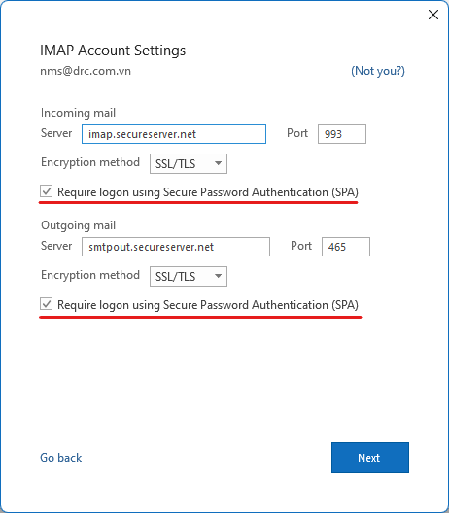Focus the outgoing server field smtpout.secureserver.net
Viewport: 449px width, 513px height.
point(176,247)
